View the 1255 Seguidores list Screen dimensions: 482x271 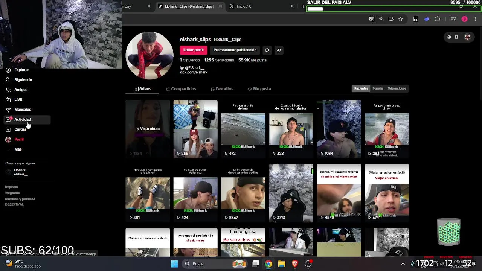click(x=219, y=60)
